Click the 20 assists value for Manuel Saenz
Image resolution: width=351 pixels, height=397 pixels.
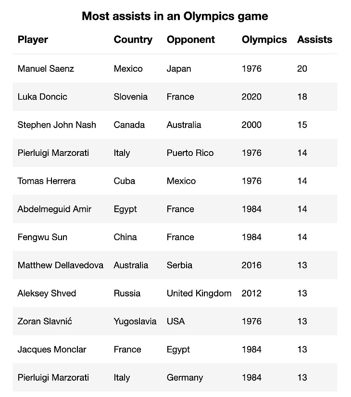point(302,69)
